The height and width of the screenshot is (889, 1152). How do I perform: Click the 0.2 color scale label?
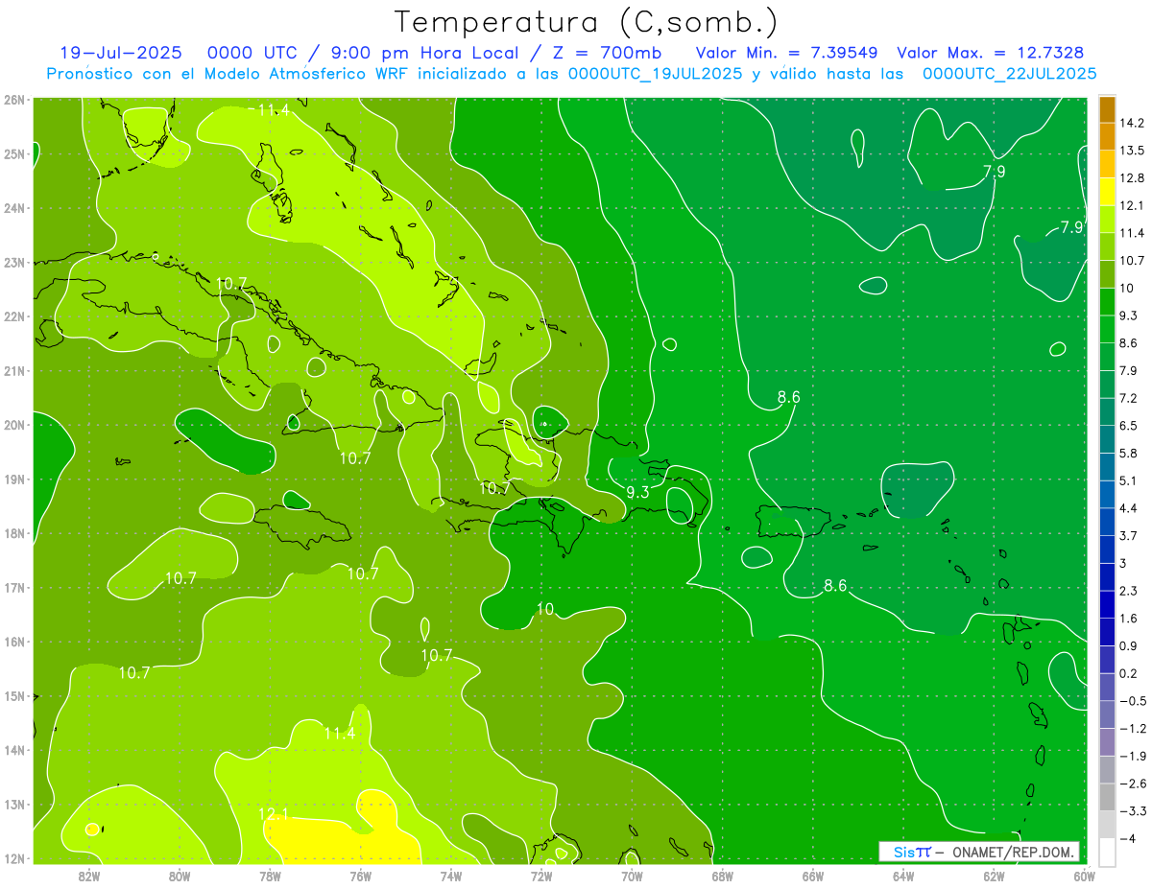[x=1128, y=673]
